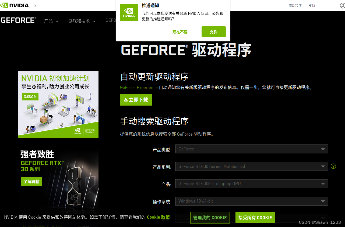Screen dimensions: 345x227
Task: Open the NVIDIA 初创加速计划 banner image
Action: click(58, 105)
